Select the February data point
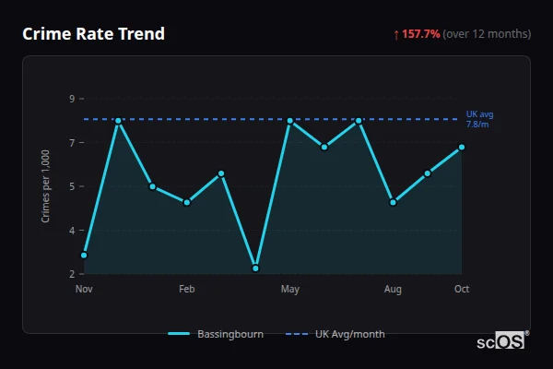The image size is (553, 369). click(187, 203)
